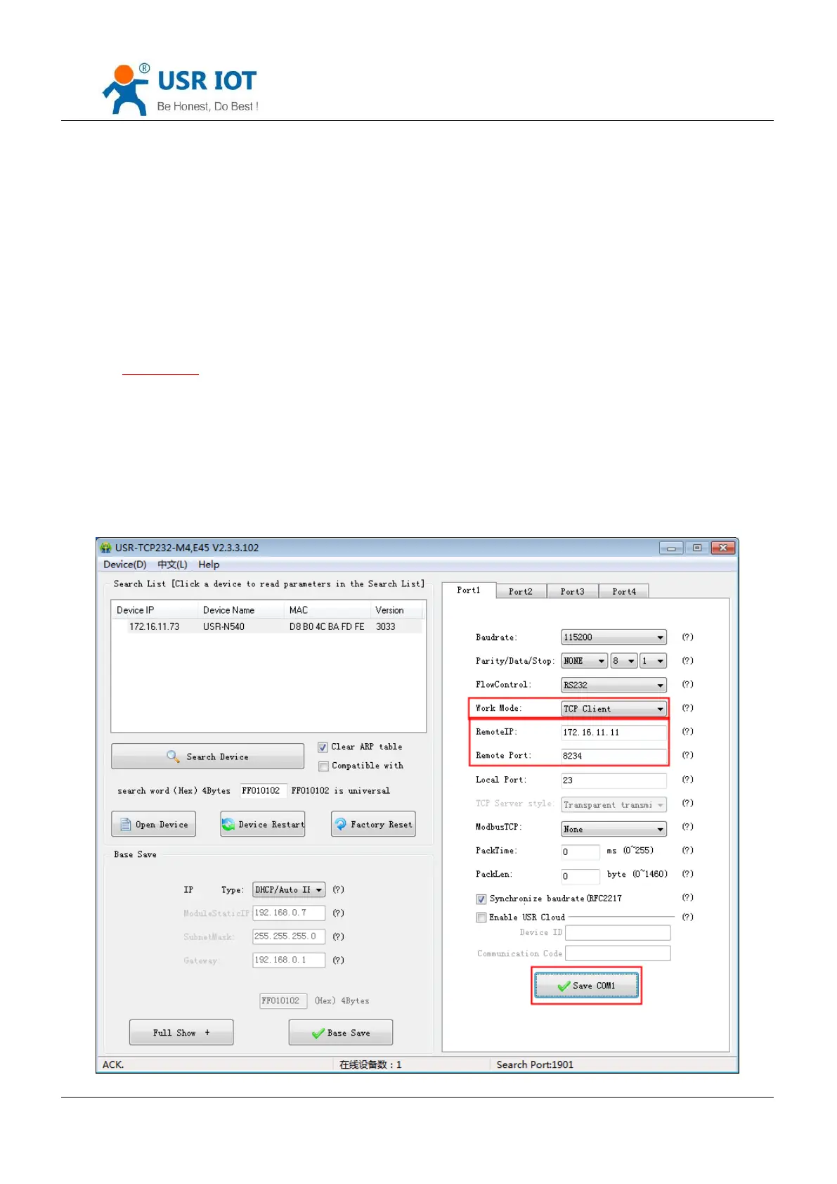Click the help (?) icon beside Local Port

[x=687, y=780]
